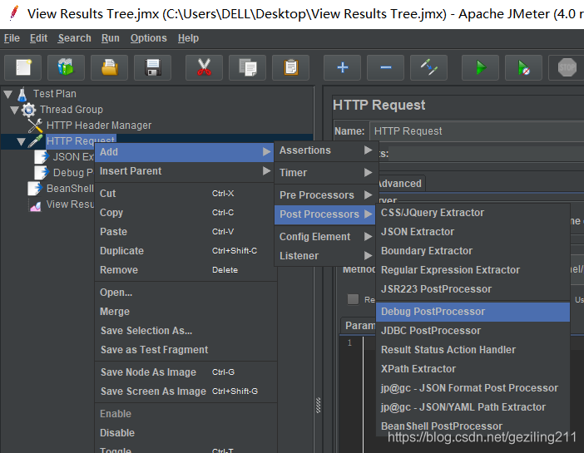
Task: Collapse the HTTP Request tree node
Action: click(x=22, y=142)
